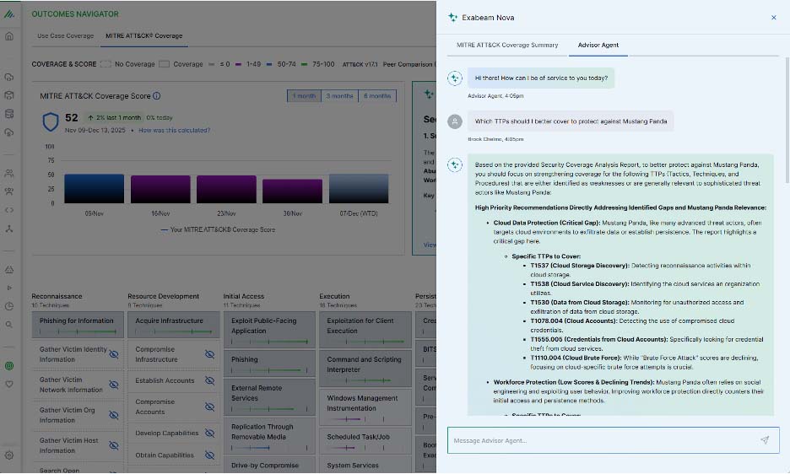Select the Advisor Agent tab

598,45
